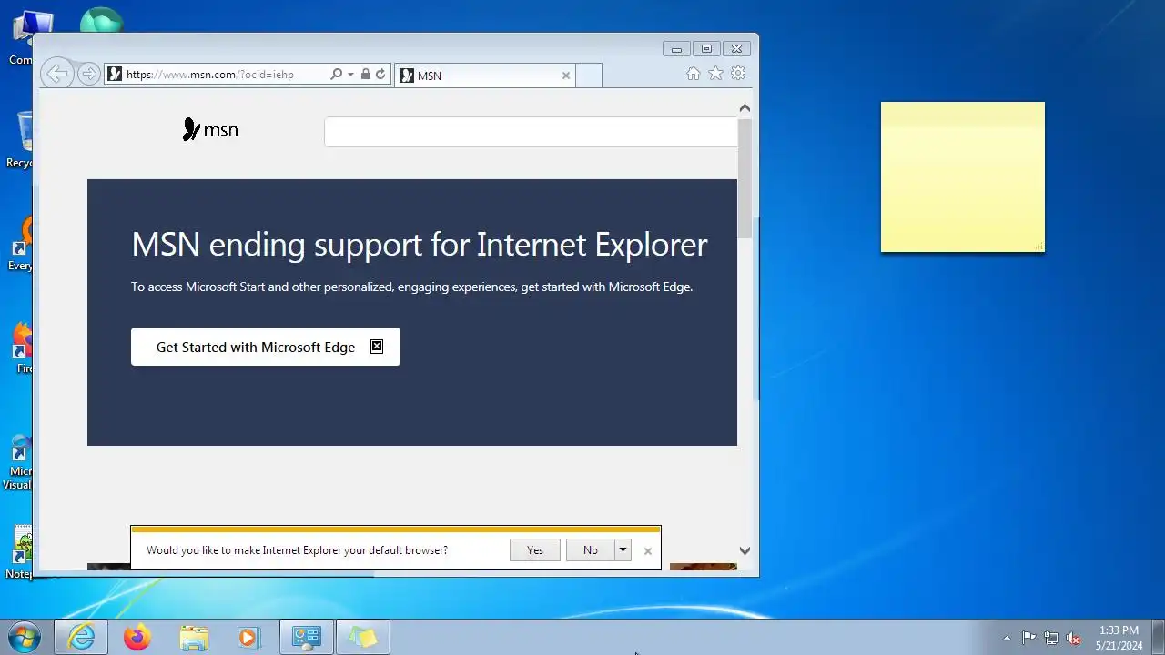Click Internet Explorer in the taskbar
This screenshot has width=1165, height=655.
tap(81, 638)
